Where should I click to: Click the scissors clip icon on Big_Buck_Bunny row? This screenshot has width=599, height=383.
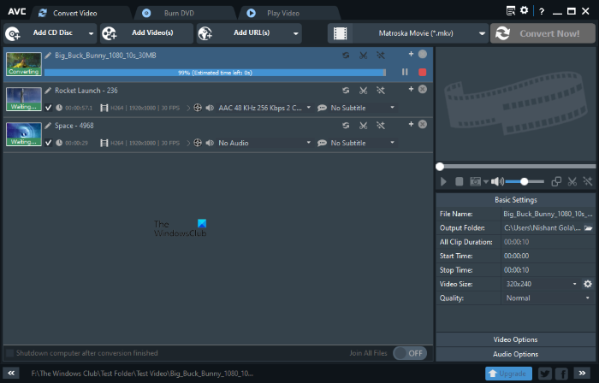363,56
